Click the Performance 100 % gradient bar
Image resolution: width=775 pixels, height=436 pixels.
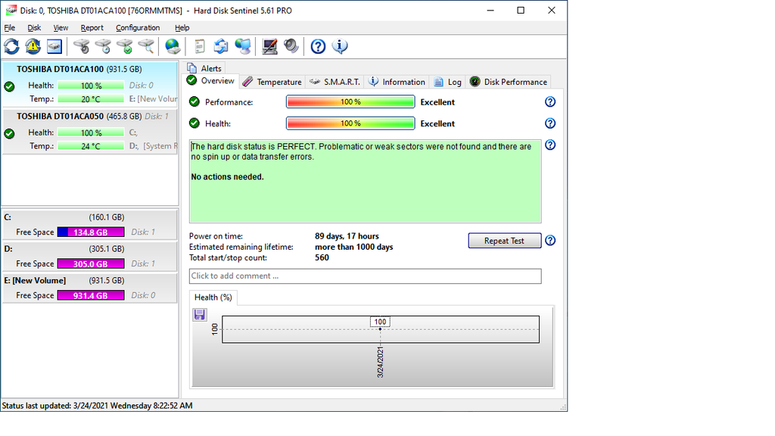tap(350, 102)
